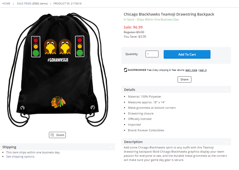The width and height of the screenshot is (239, 170).
Task: Collapse the Shipping section arrow
Action: tap(111, 147)
